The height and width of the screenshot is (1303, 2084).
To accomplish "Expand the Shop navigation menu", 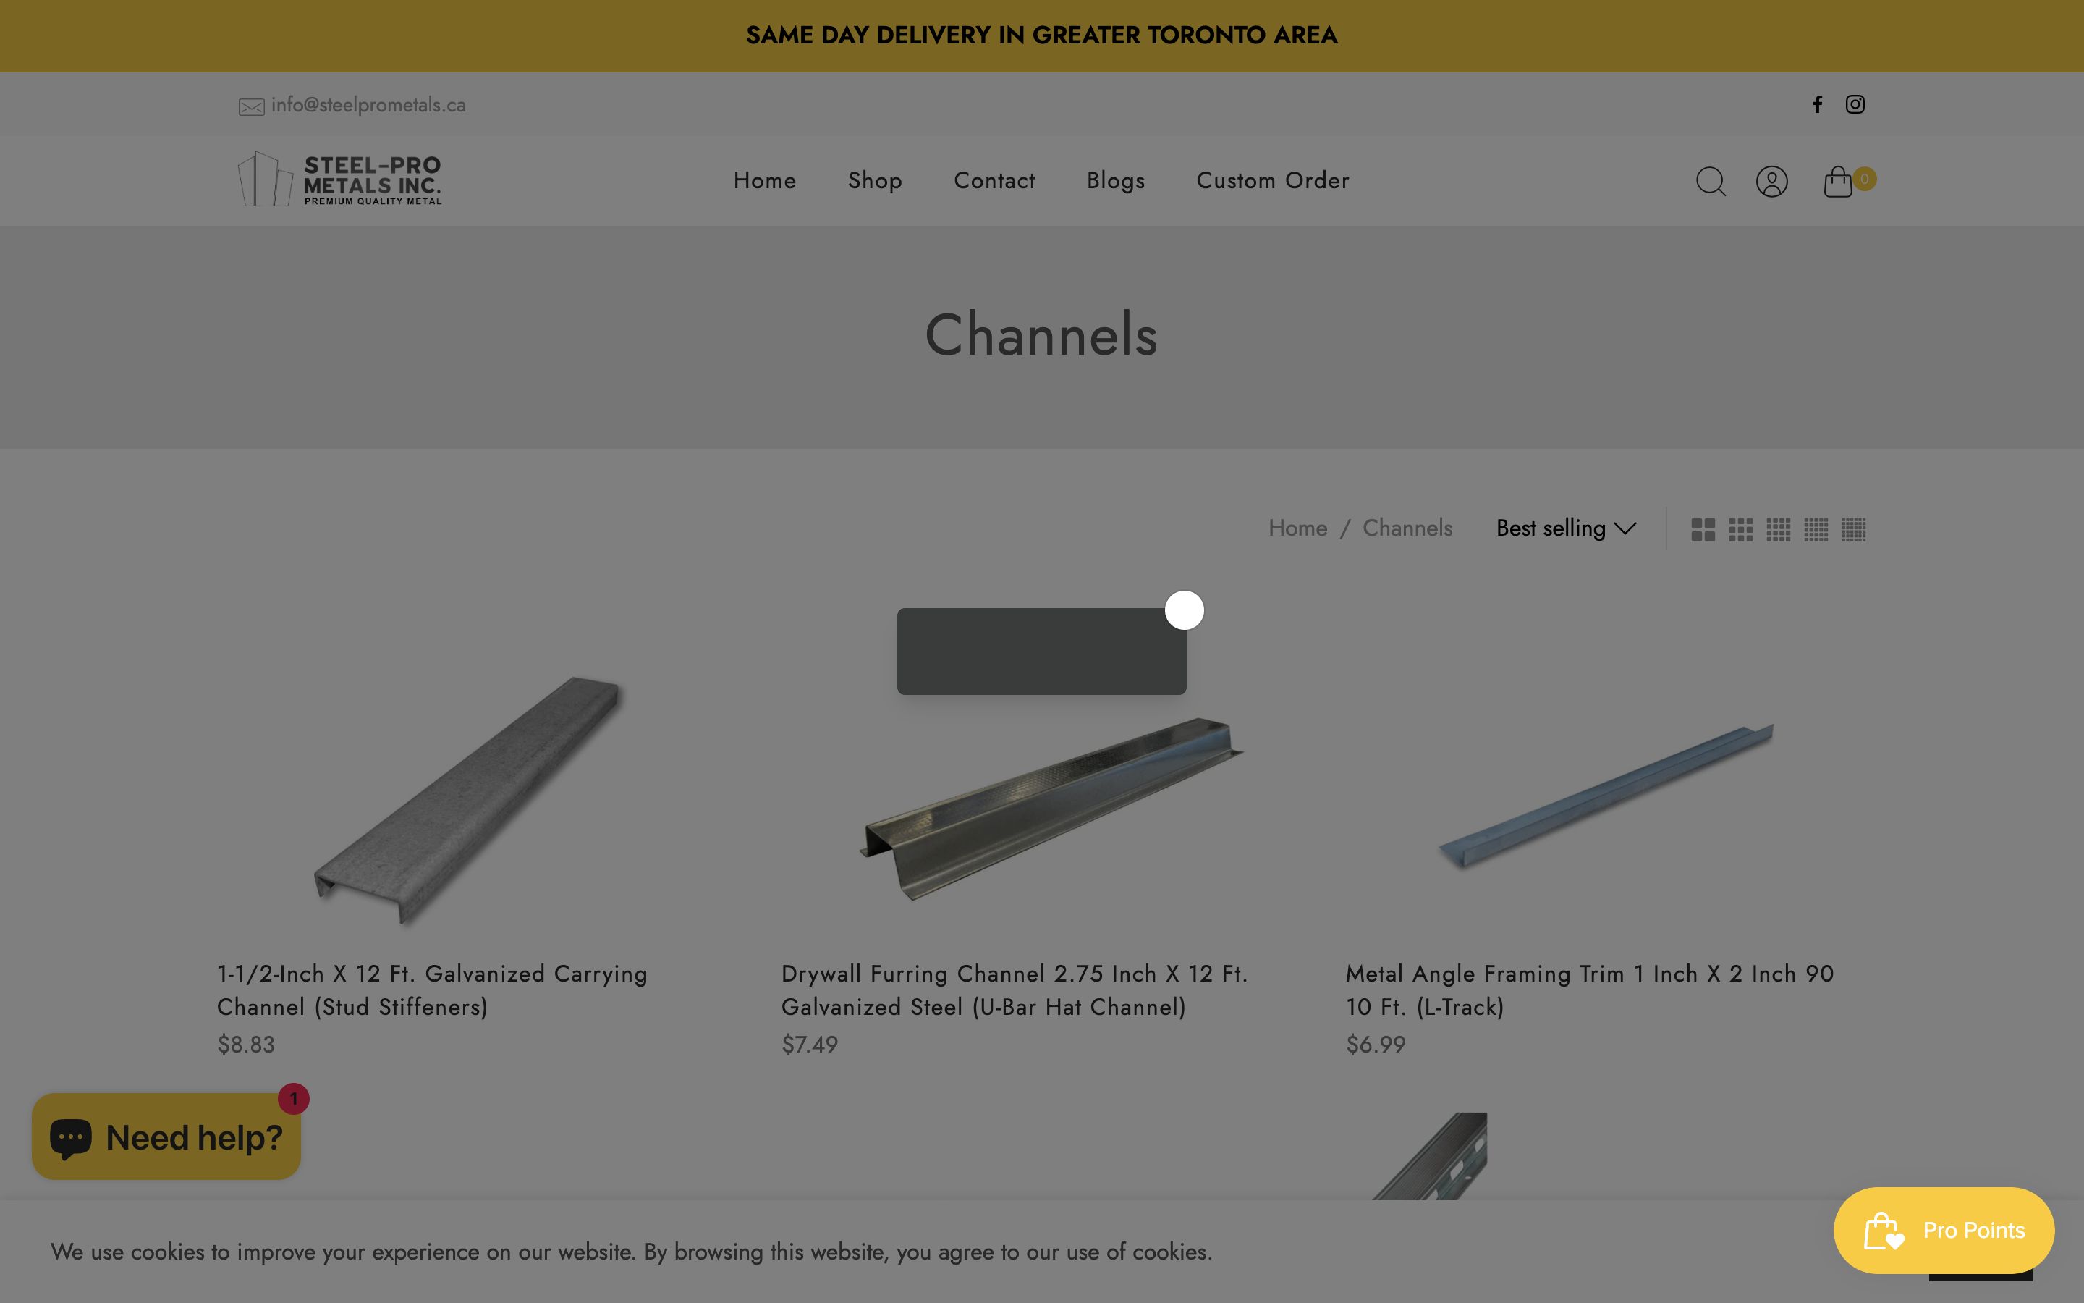I will click(875, 181).
